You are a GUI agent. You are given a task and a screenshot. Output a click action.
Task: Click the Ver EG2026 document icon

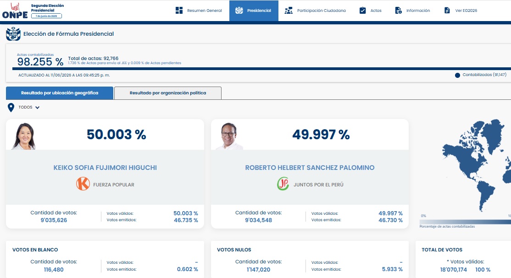pyautogui.click(x=447, y=11)
